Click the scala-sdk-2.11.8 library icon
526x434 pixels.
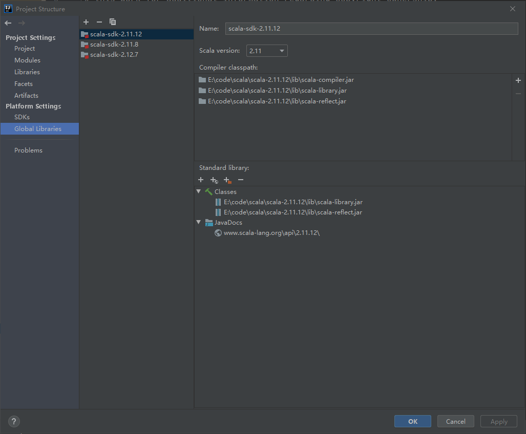pos(85,45)
